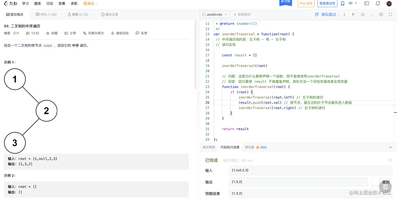Open the JavaScript language dropdown
Viewport: 397px width, 201px height.
pos(215,14)
